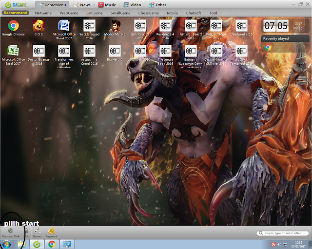This screenshot has width=312, height=249.
Task: Open Personal Disk in bottom bar
Action: coord(11,232)
